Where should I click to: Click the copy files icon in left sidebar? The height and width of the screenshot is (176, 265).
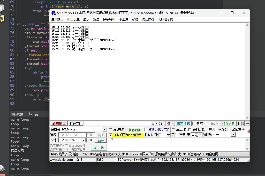pyautogui.click(x=2, y=8)
